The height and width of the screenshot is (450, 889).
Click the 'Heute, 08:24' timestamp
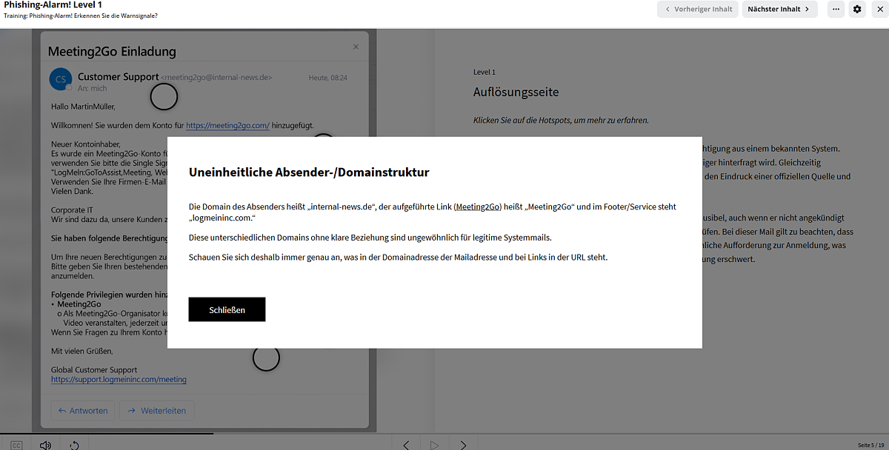click(328, 78)
